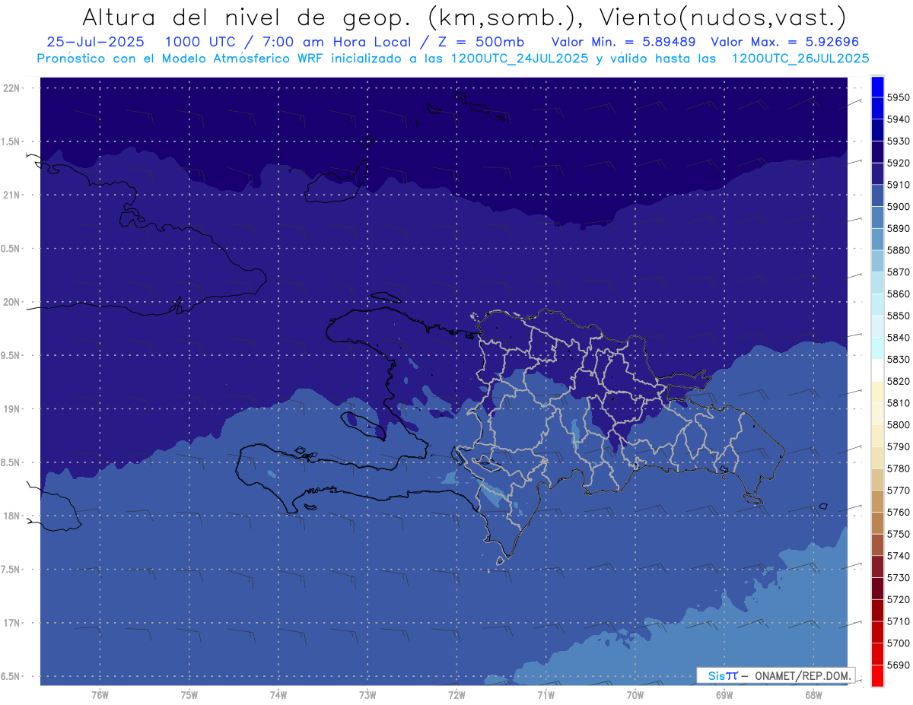Click the '7:00 am Hora Local' text
This screenshot has width=913, height=705.
click(x=336, y=42)
